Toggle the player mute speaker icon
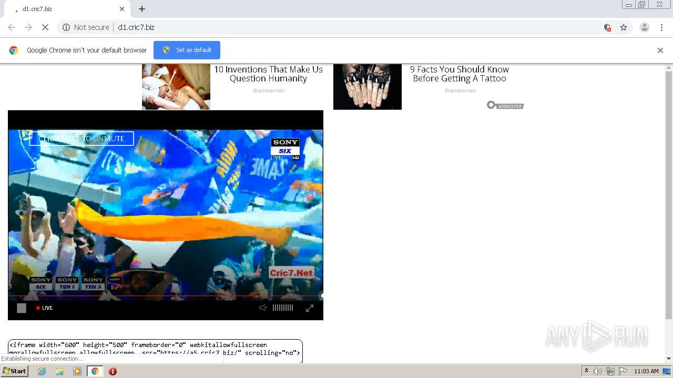The height and width of the screenshot is (378, 673). (x=263, y=308)
